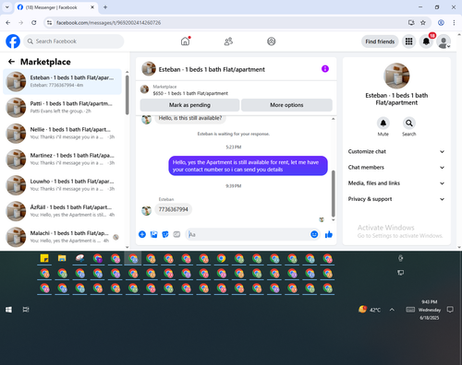The height and width of the screenshot is (365, 462).
Task: Open the Nellie conversation in list
Action: (x=62, y=134)
